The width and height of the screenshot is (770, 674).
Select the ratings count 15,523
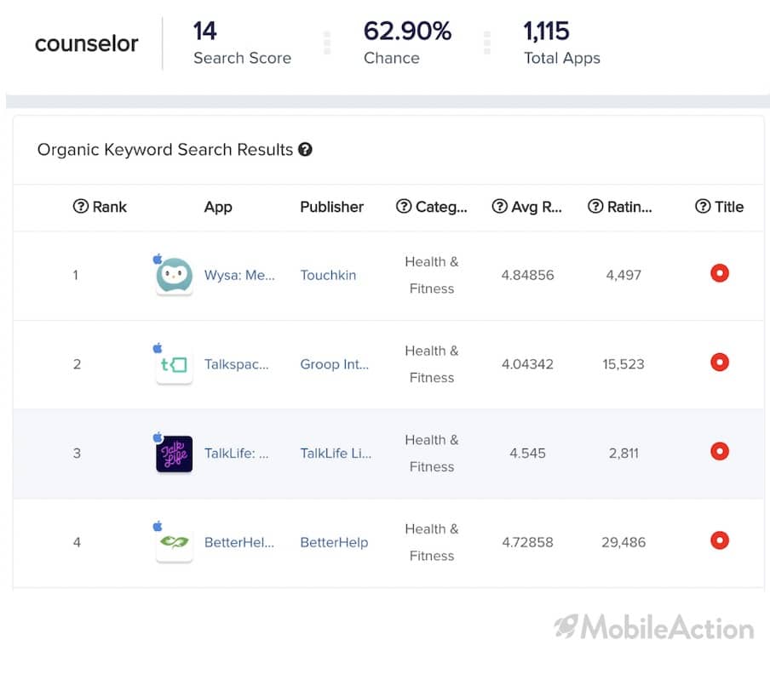[x=623, y=364]
